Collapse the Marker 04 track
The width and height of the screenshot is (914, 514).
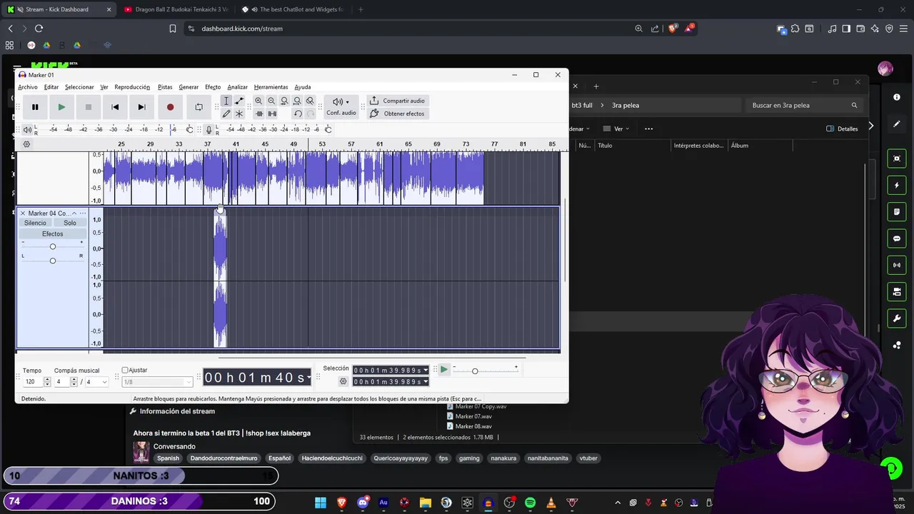pyautogui.click(x=74, y=213)
